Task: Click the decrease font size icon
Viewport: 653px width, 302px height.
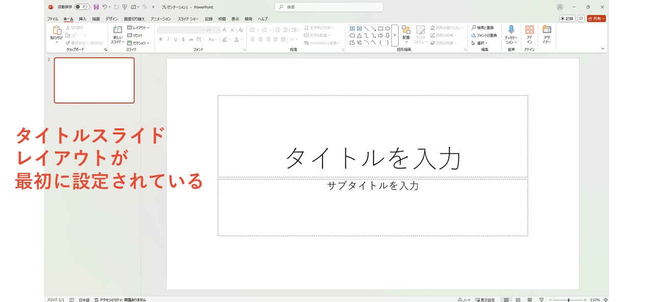Action: 232,30
